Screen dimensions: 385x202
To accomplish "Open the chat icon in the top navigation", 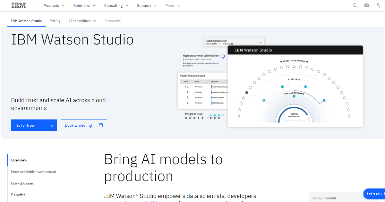I will point(366,5).
